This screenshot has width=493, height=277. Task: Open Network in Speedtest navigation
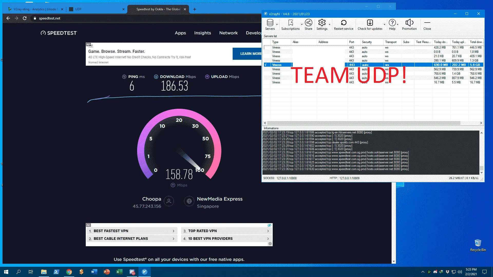tap(229, 33)
